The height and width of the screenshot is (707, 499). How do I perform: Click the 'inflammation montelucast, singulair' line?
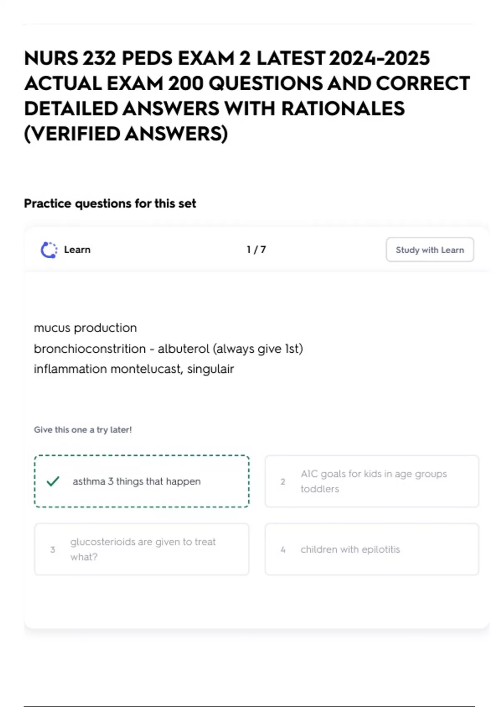134,369
